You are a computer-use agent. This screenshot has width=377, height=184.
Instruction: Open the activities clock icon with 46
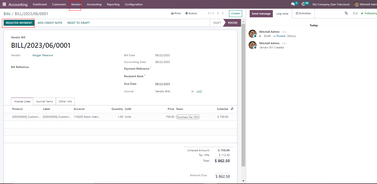304,4
